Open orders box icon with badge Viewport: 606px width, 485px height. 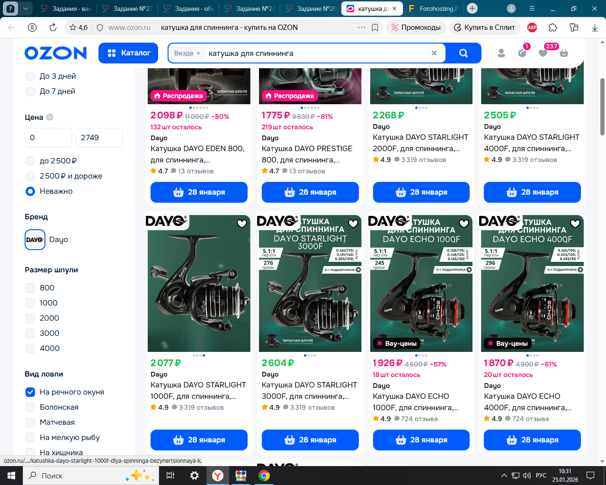pos(522,53)
